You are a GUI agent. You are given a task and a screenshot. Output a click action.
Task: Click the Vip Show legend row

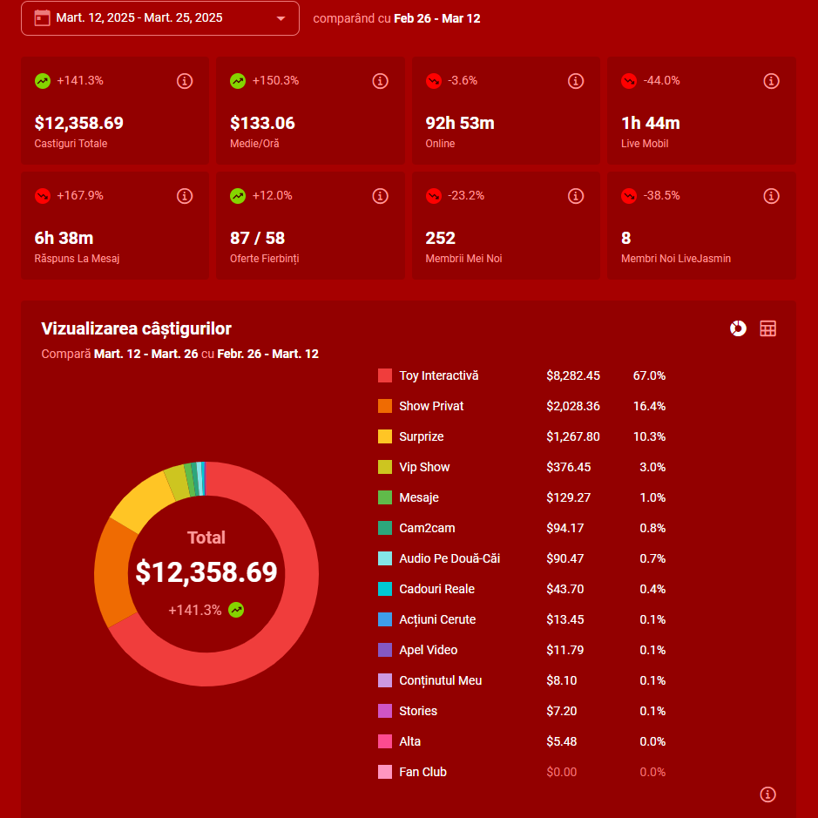424,467
